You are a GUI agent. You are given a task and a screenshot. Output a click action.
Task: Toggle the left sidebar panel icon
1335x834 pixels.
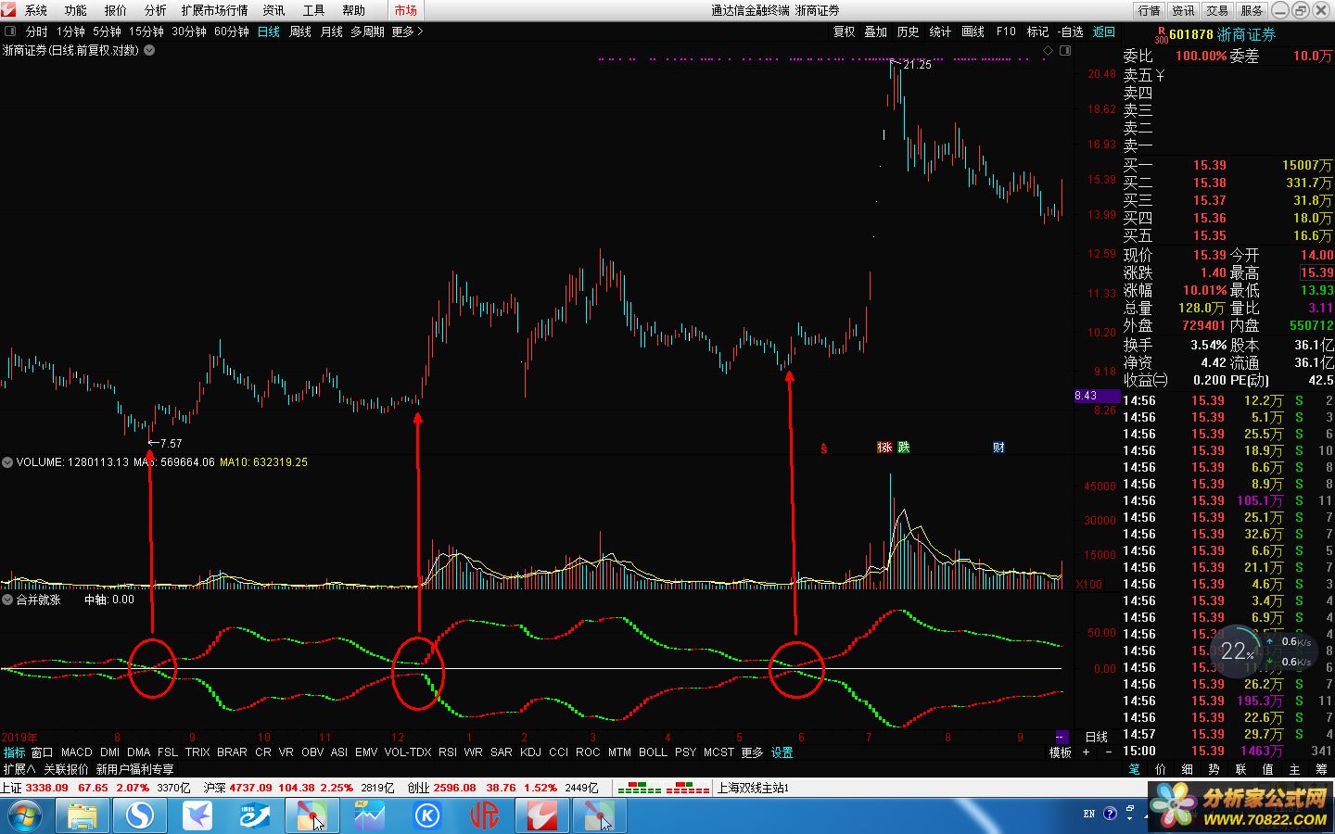pyautogui.click(x=10, y=32)
